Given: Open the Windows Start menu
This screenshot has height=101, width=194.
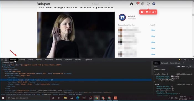Looking at the screenshot, I should coord(3,98).
